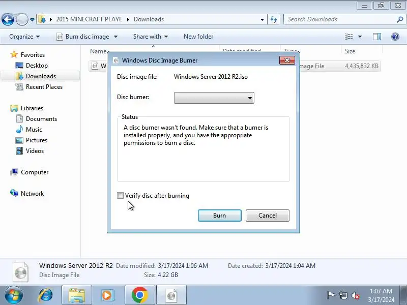Open Videos library

click(30, 150)
